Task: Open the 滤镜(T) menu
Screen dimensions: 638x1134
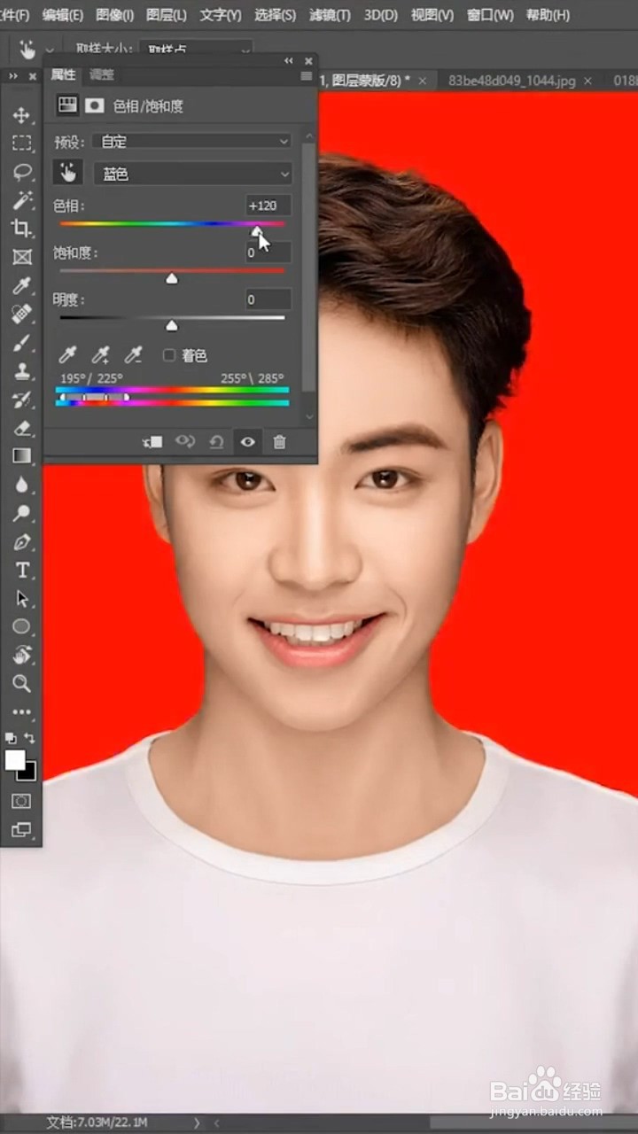Action: 330,15
